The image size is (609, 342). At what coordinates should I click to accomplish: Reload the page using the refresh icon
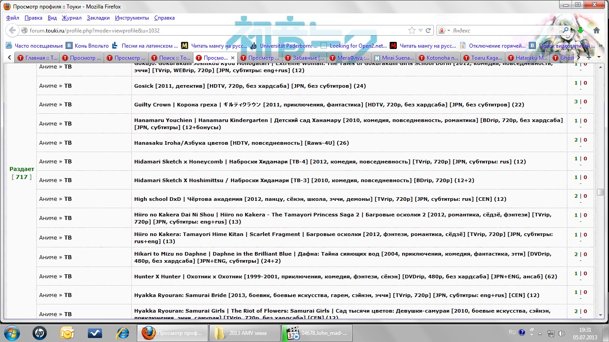pyautogui.click(x=428, y=31)
